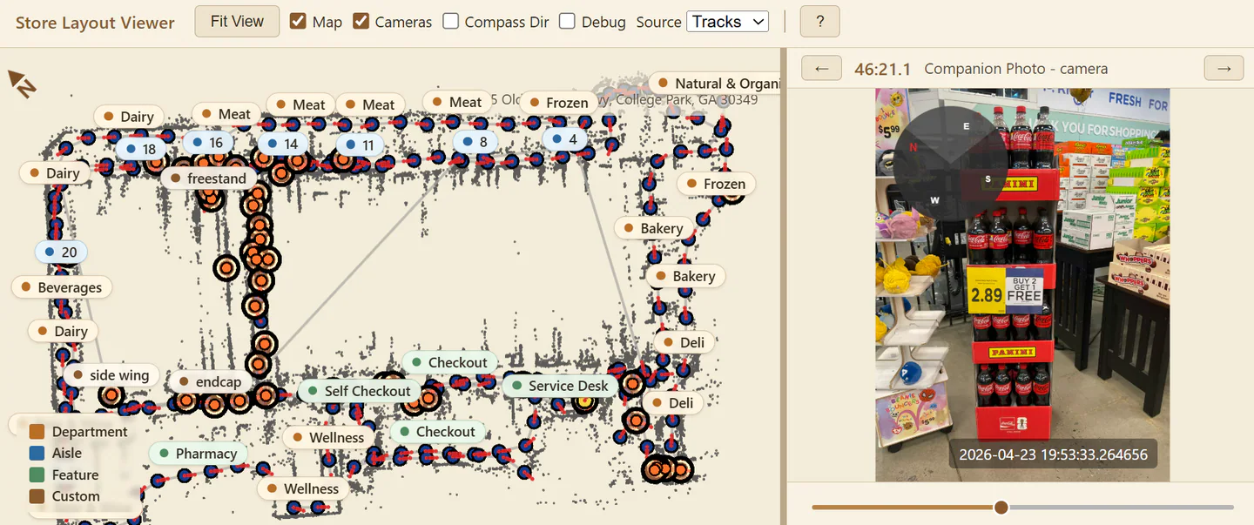Screen dimensions: 1254x525
Task: Click the Aisle legend color swatch
Action: pos(37,453)
